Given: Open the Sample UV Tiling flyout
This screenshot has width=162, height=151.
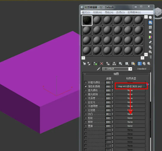Looking at the screenshot, I should (150, 32).
